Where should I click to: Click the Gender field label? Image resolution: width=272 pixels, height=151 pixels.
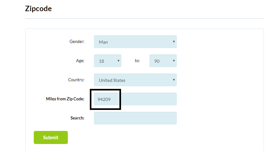[x=77, y=41]
